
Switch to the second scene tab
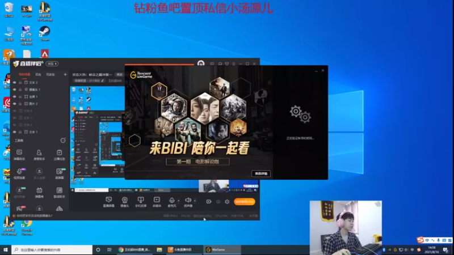click(x=38, y=75)
